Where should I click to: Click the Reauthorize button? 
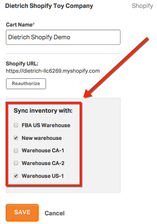click(x=26, y=84)
